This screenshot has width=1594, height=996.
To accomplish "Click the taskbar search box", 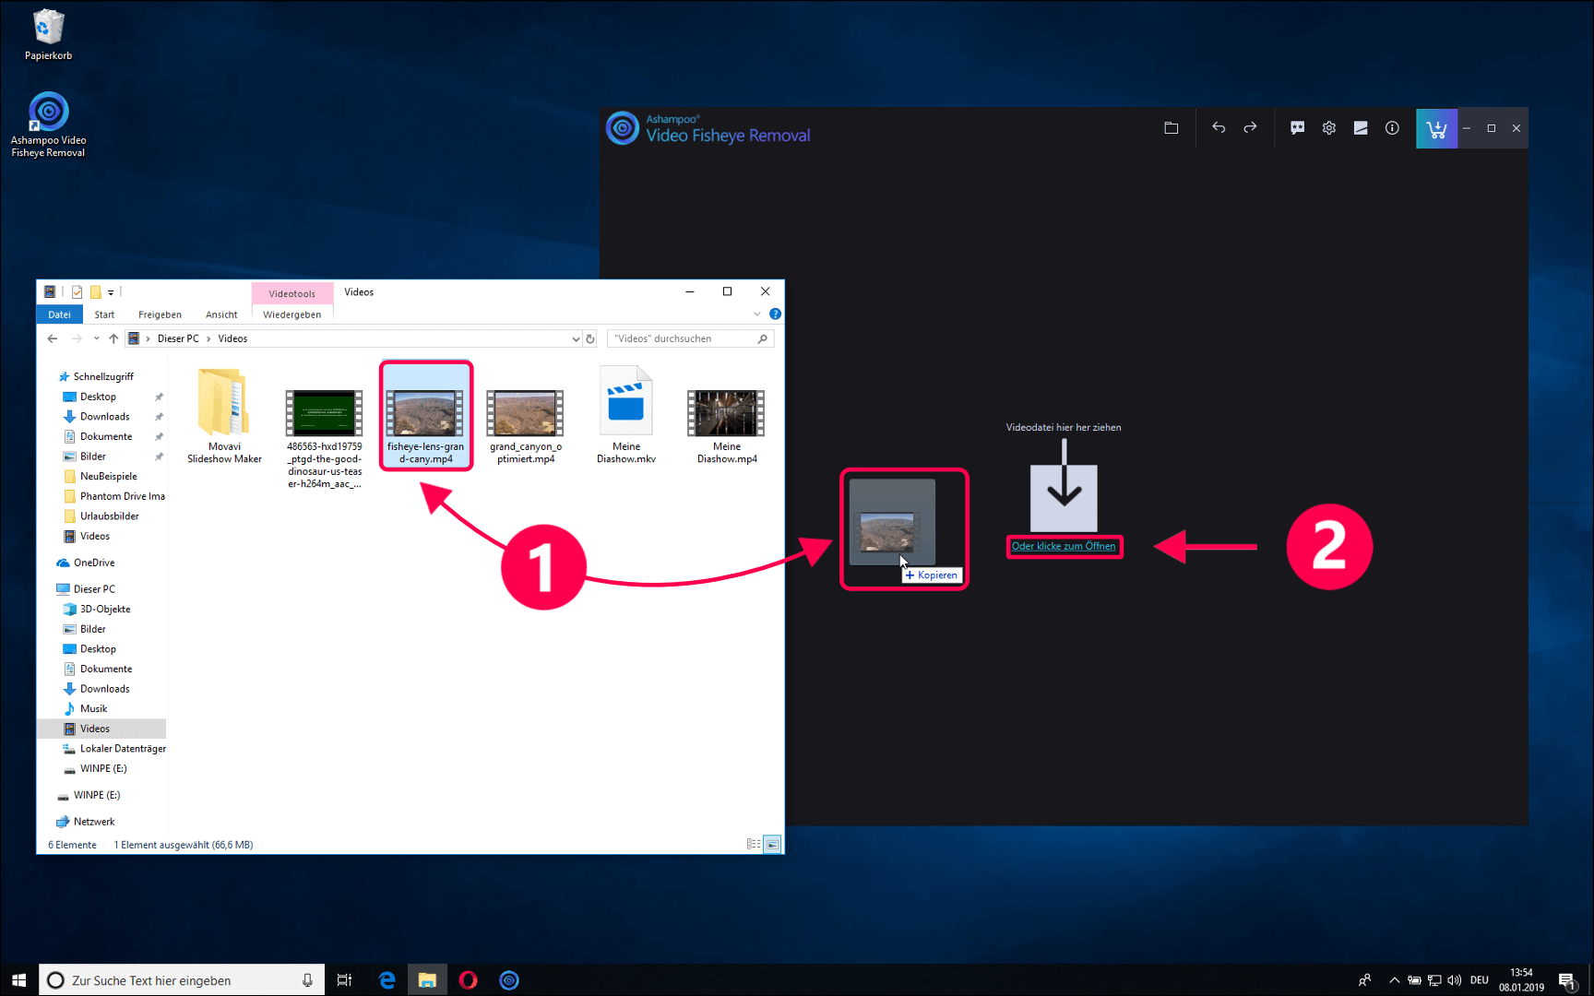I will pyautogui.click(x=182, y=979).
